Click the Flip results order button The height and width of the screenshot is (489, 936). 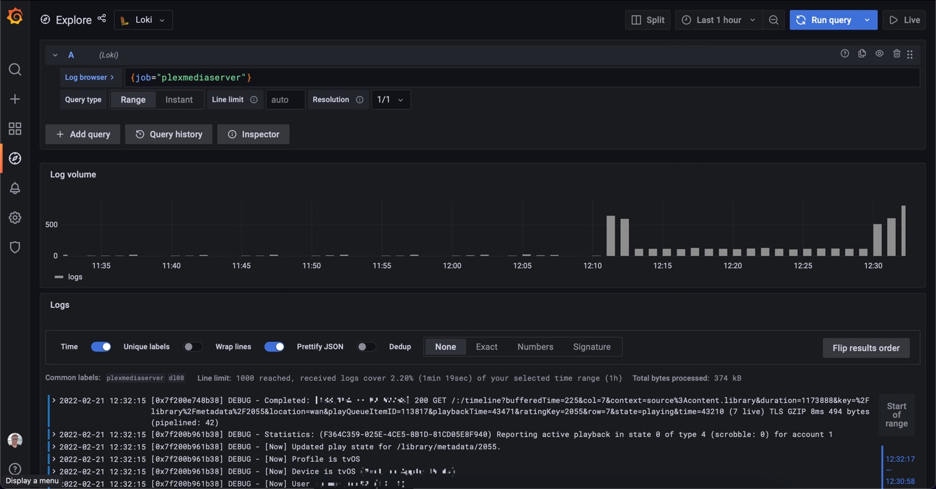point(866,347)
